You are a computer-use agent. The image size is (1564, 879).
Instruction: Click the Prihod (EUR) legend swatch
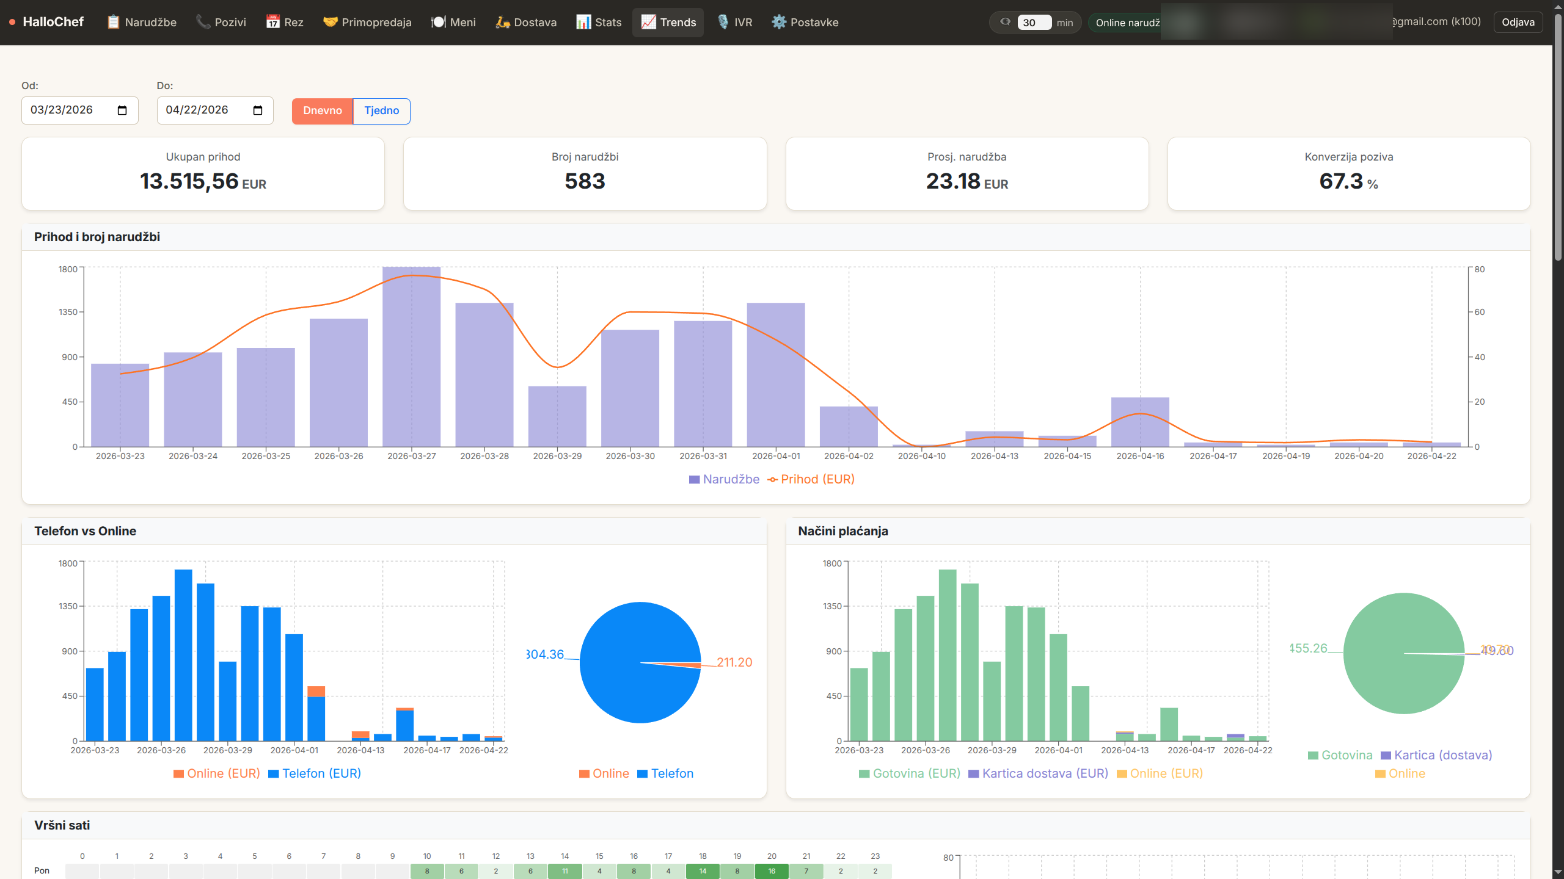tap(773, 479)
